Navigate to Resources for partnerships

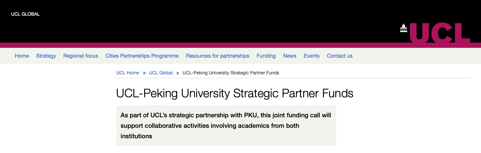(218, 56)
